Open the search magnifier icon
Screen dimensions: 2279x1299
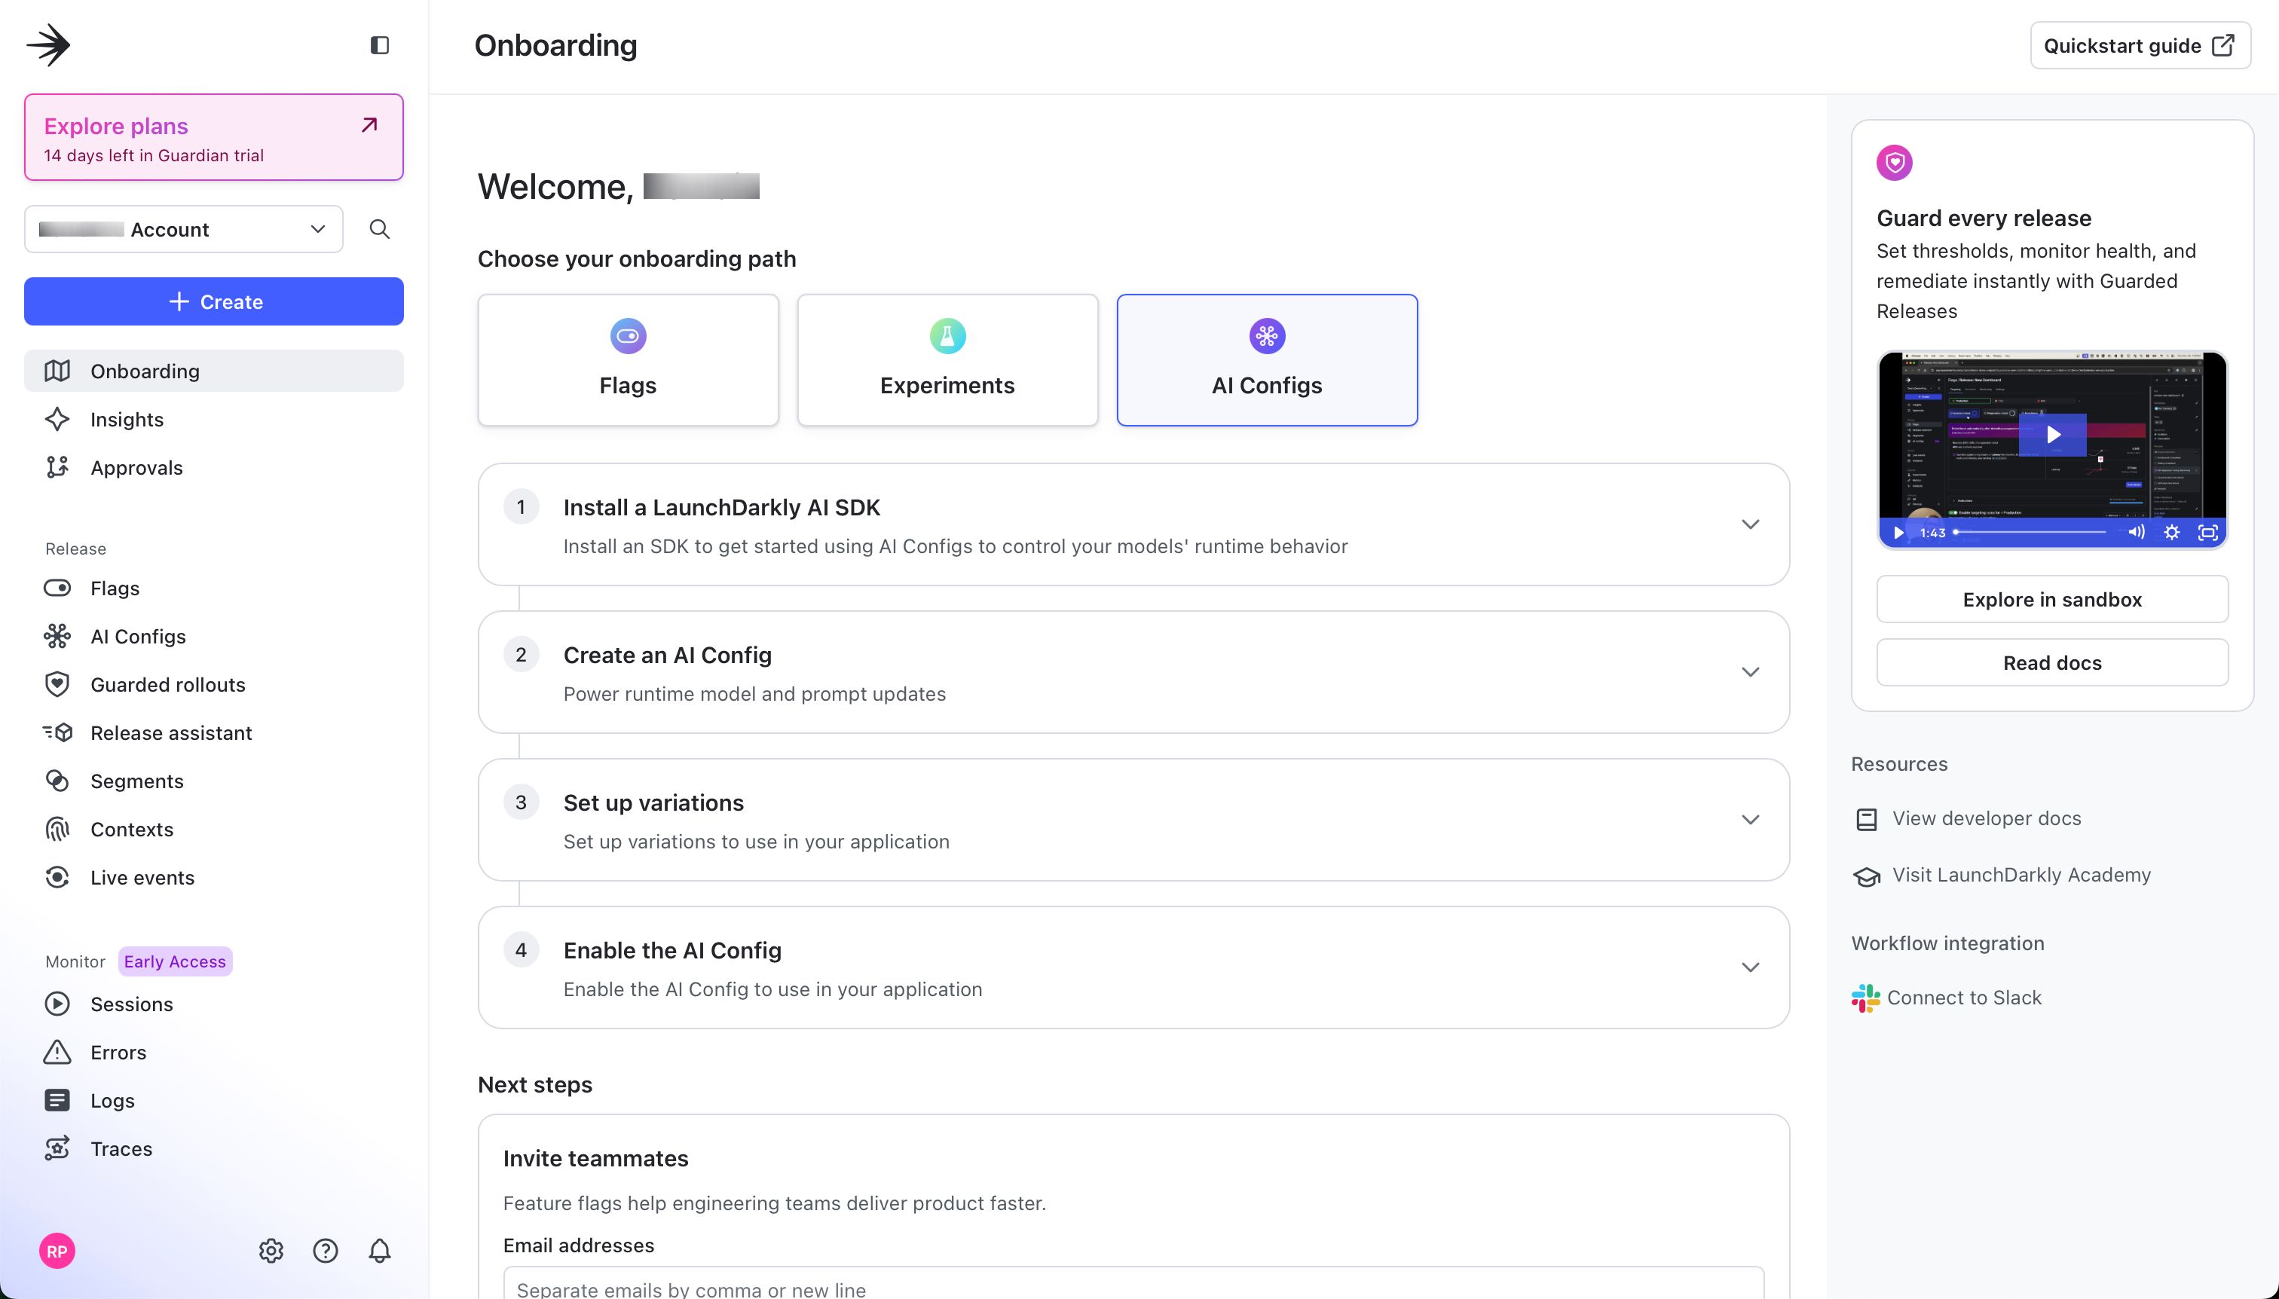[x=379, y=229]
